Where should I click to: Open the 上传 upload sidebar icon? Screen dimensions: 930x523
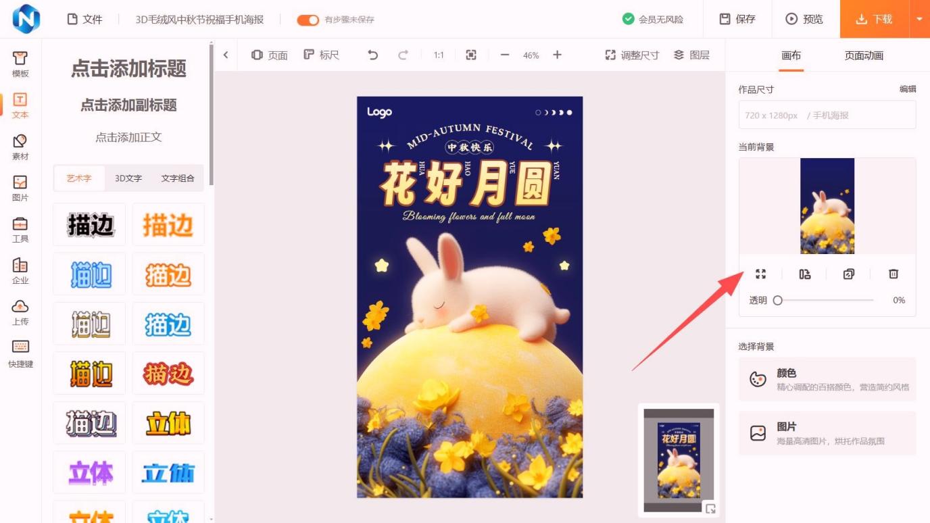(20, 312)
